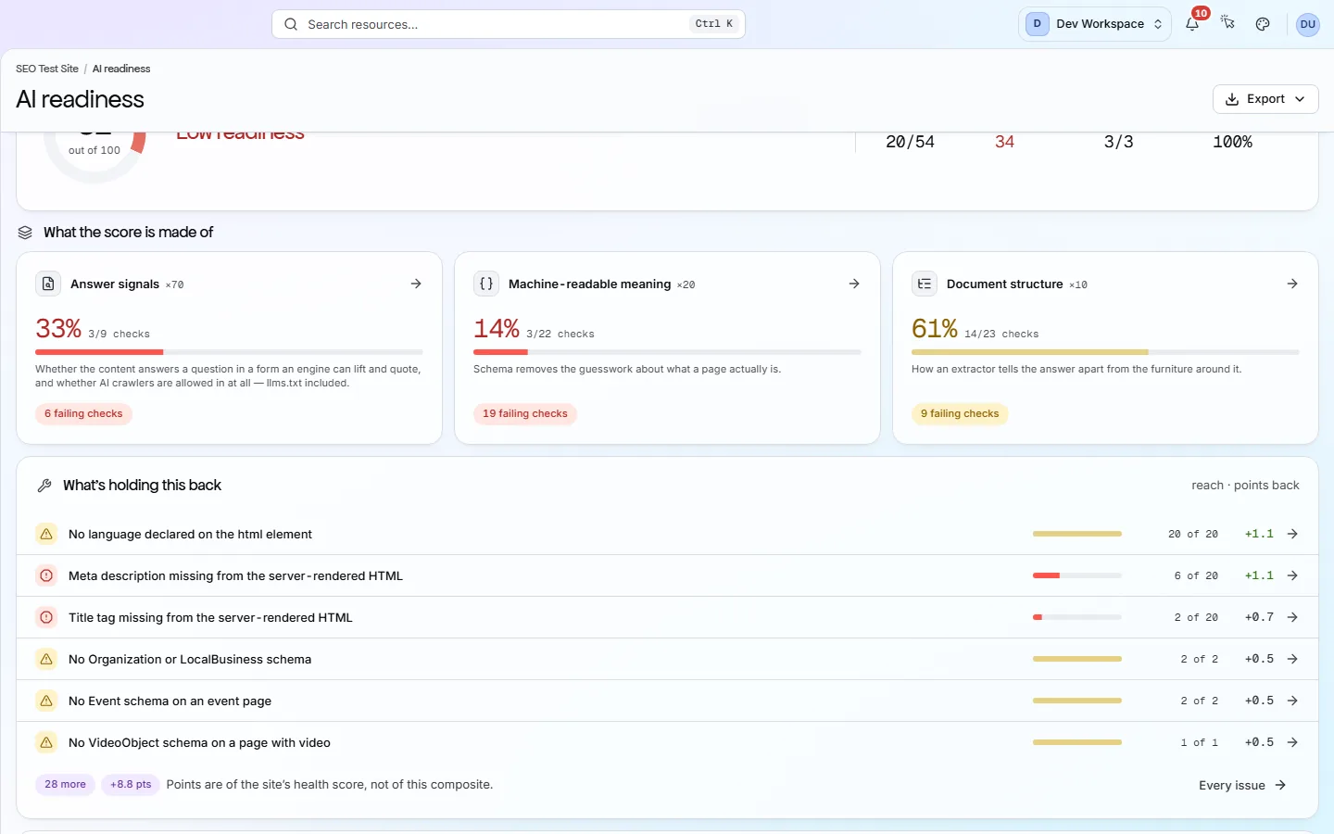Click the Document structure 61% progress bar

pyautogui.click(x=1105, y=352)
